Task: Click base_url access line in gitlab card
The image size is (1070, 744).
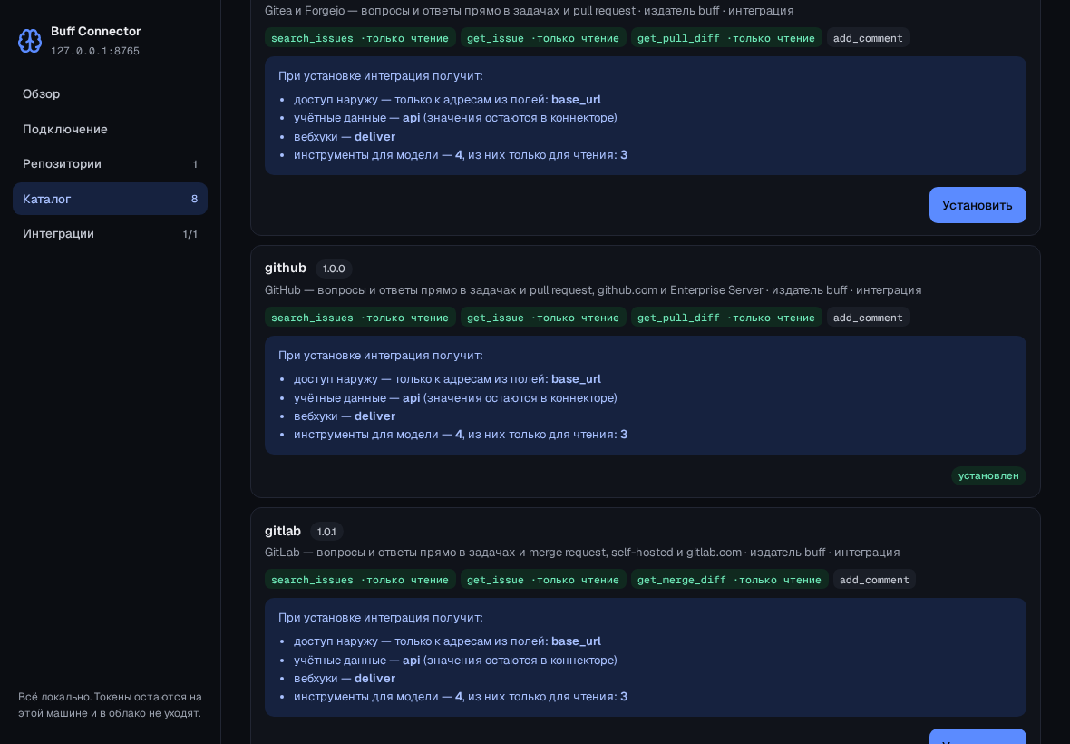Action: (447, 641)
